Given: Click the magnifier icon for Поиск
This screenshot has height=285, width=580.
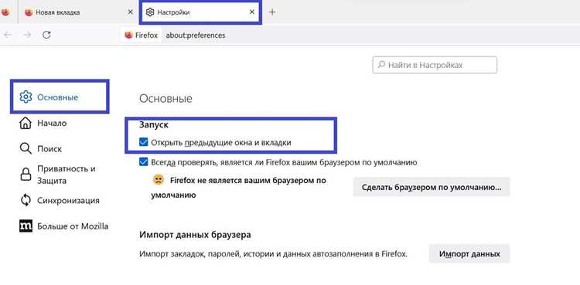Looking at the screenshot, I should pyautogui.click(x=26, y=148).
